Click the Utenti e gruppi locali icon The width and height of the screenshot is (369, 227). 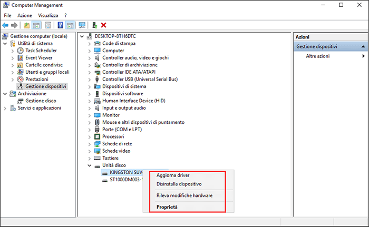[x=21, y=72]
